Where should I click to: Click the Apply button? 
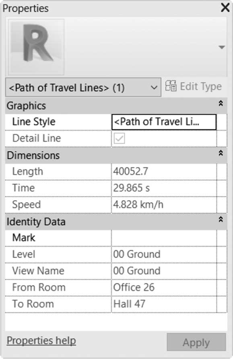point(196,342)
